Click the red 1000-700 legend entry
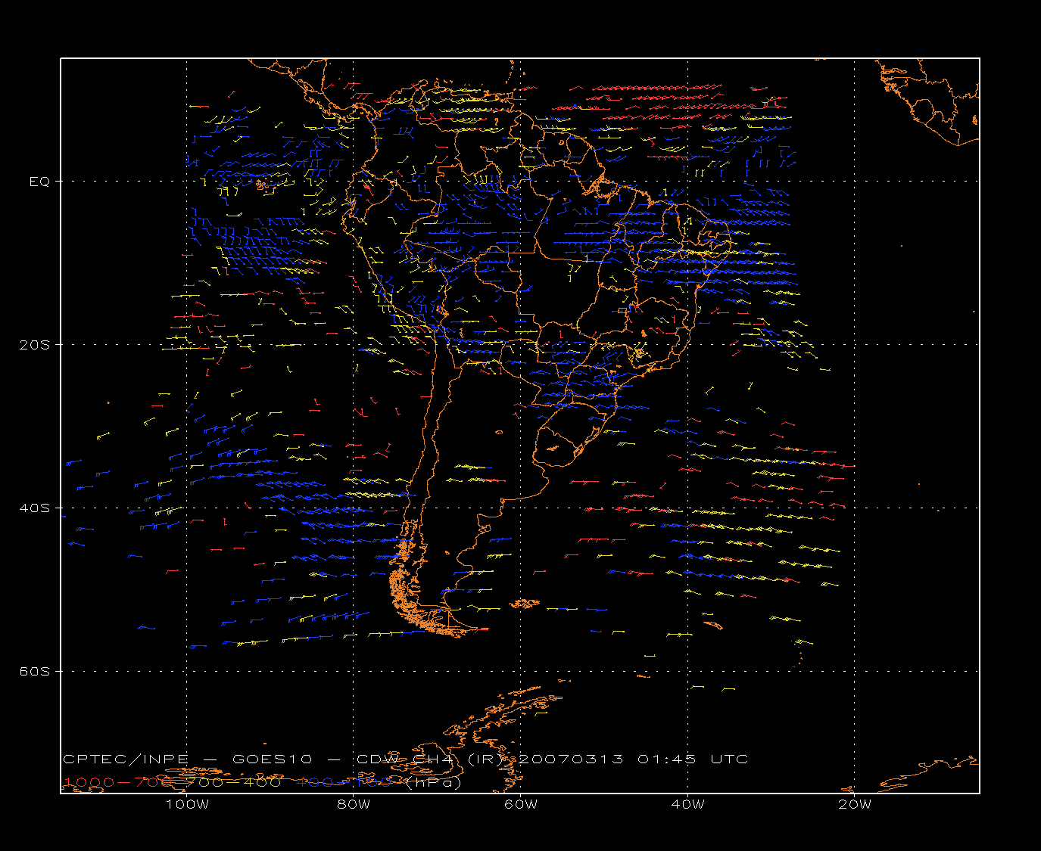Screen dimensions: 1041x851 pyautogui.click(x=118, y=782)
